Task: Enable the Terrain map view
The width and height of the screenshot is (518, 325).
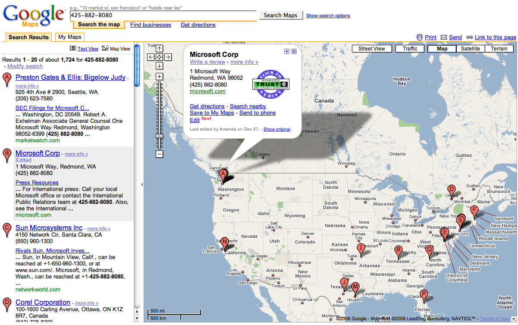Action: 499,49
